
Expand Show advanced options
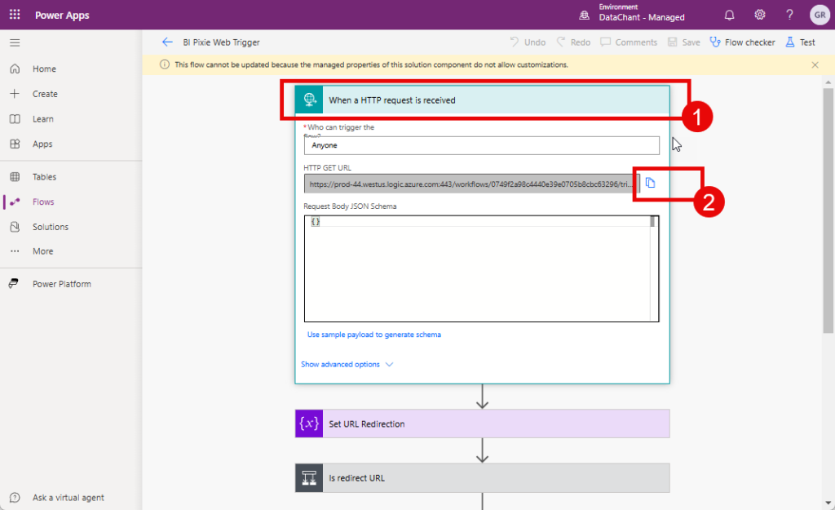(x=347, y=365)
